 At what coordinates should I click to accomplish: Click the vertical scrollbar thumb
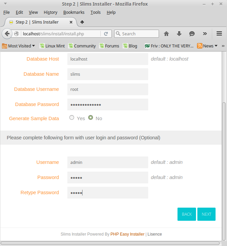click(x=224, y=171)
